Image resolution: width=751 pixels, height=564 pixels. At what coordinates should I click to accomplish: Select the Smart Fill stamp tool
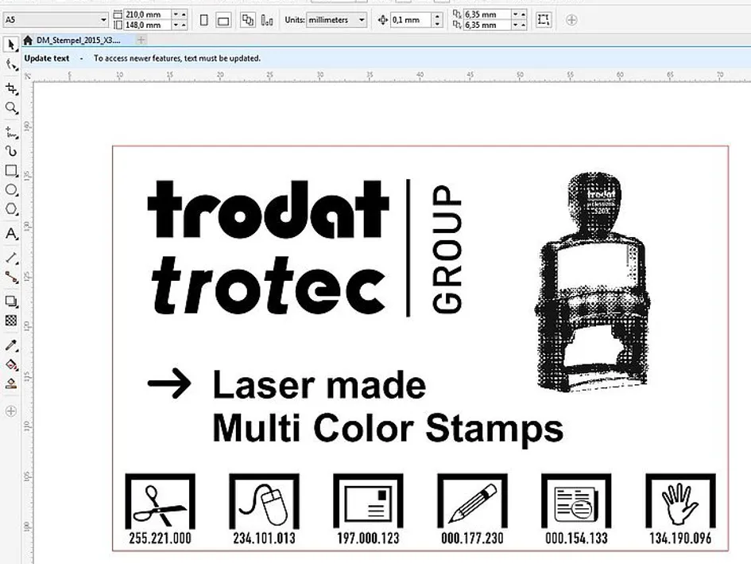click(x=10, y=383)
